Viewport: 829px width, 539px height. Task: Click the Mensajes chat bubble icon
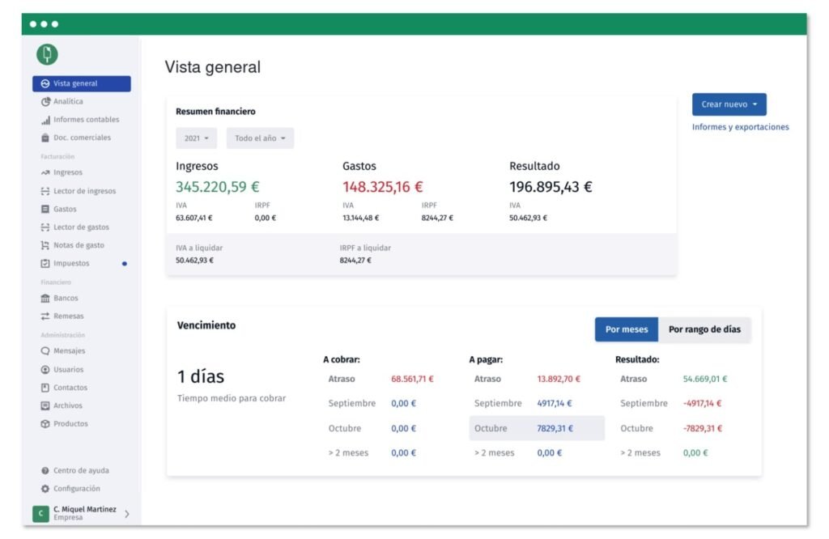click(45, 351)
